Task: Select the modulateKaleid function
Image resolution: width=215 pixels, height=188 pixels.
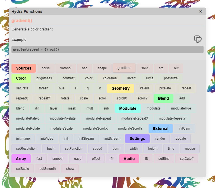Action: [x=28, y=118]
